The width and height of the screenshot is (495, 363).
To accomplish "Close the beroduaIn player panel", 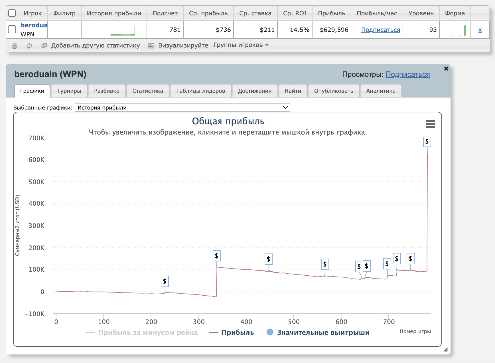I will coord(446,69).
